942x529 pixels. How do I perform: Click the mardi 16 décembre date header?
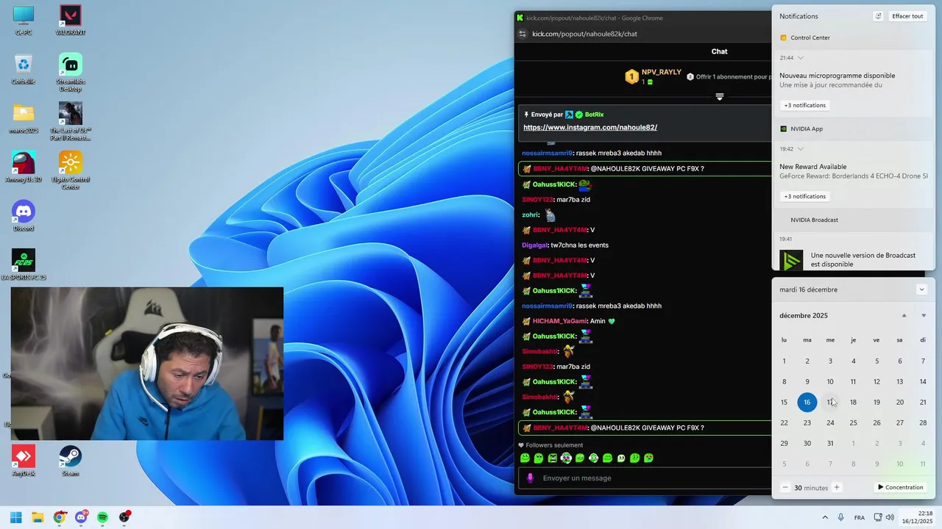[808, 289]
